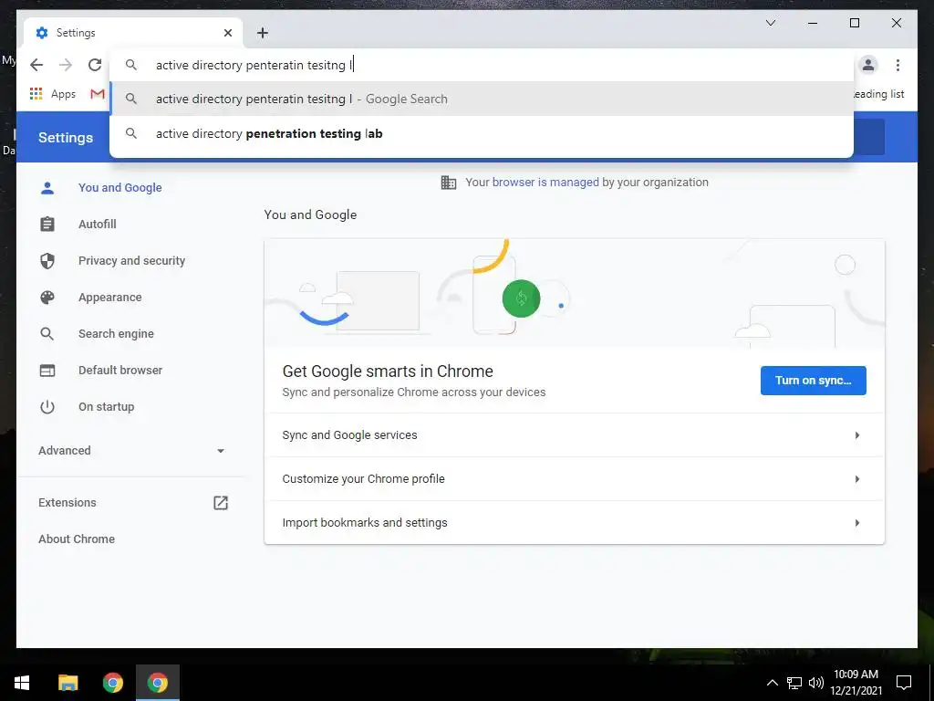Open On startup settings section
934x701 pixels.
106,406
